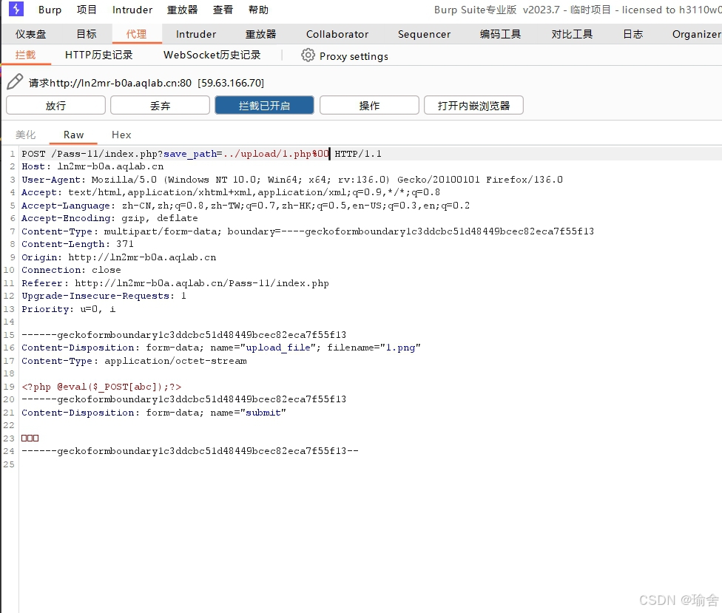Image resolution: width=722 pixels, height=613 pixels.
Task: Switch to the 重放器 tool tab
Action: (260, 34)
